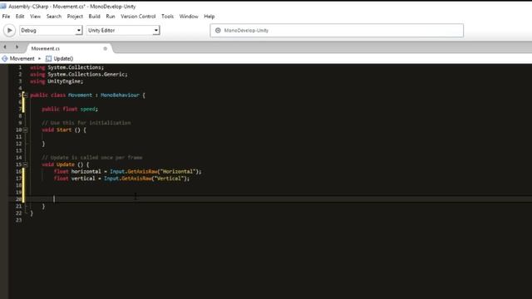Click the '// Update is called once per frame' comment
532x299 pixels.
pyautogui.click(x=92, y=158)
